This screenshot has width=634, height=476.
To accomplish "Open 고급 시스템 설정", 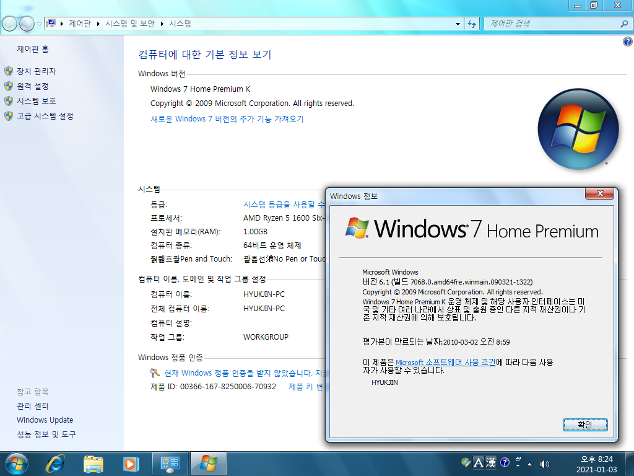I will (45, 116).
